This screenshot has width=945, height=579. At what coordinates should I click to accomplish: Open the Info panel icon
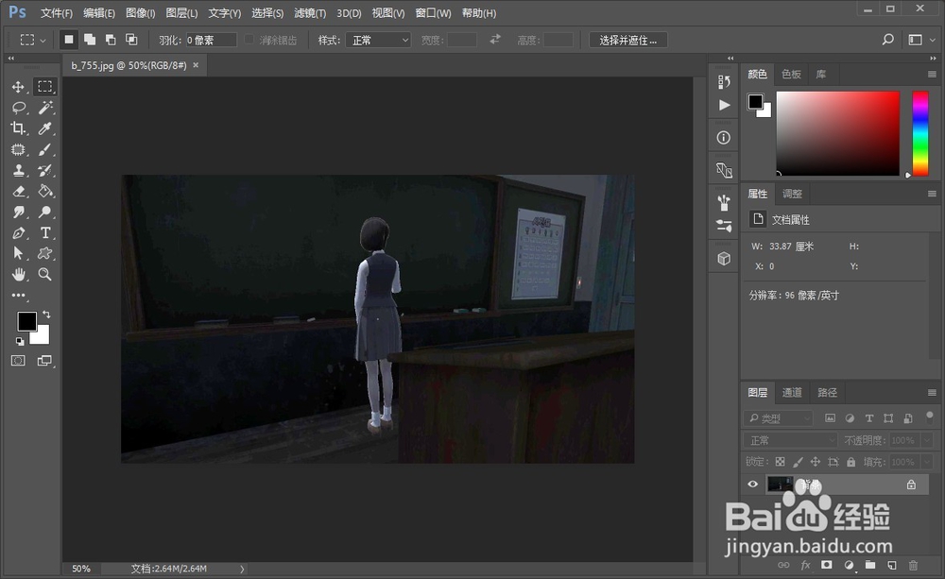point(724,138)
